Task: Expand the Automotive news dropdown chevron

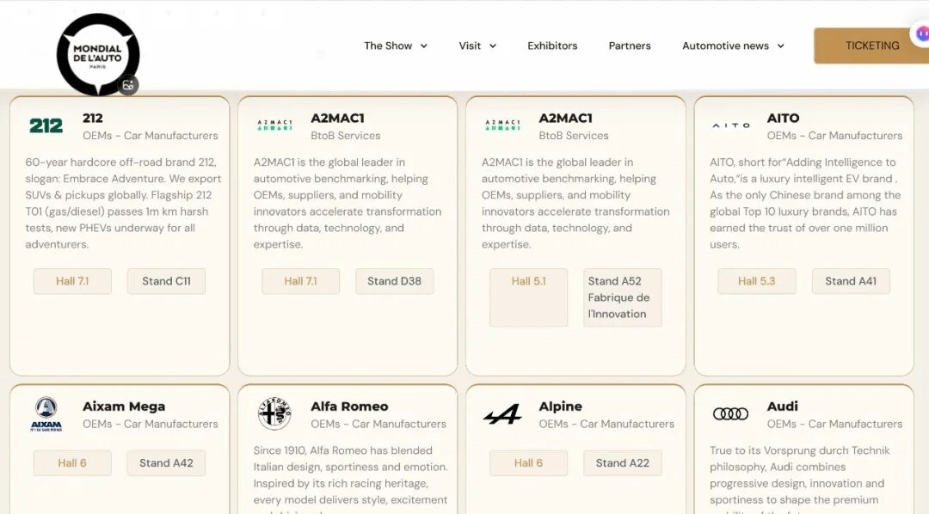Action: point(780,46)
